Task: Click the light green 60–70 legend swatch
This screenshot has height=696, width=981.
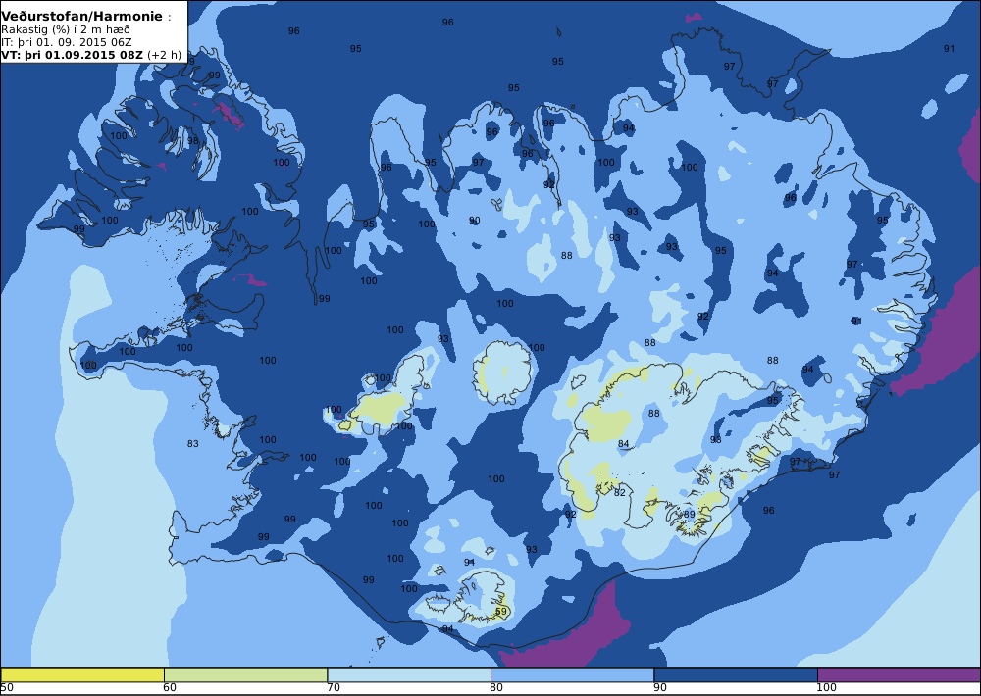Action: coord(245,674)
